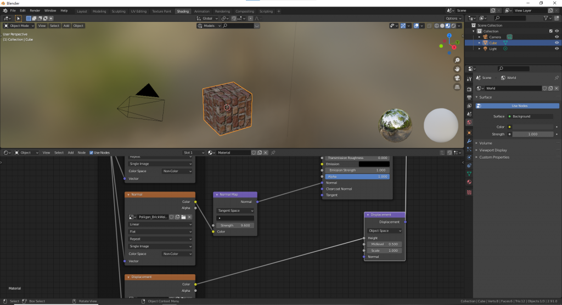Pin the node editor material
Viewport: 562px width, 305px height.
point(273,152)
